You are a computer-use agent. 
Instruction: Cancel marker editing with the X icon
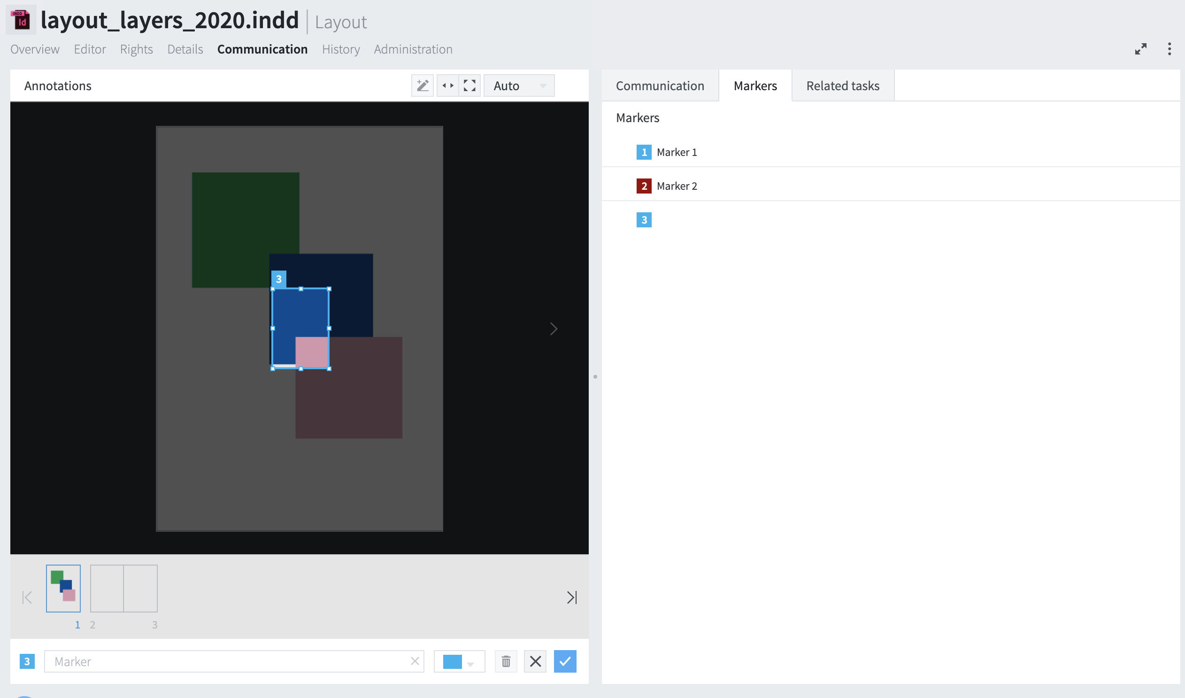click(x=535, y=661)
